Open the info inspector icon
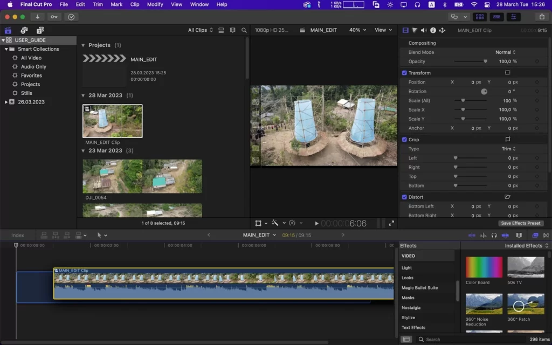This screenshot has width=552, height=345. (x=433, y=30)
